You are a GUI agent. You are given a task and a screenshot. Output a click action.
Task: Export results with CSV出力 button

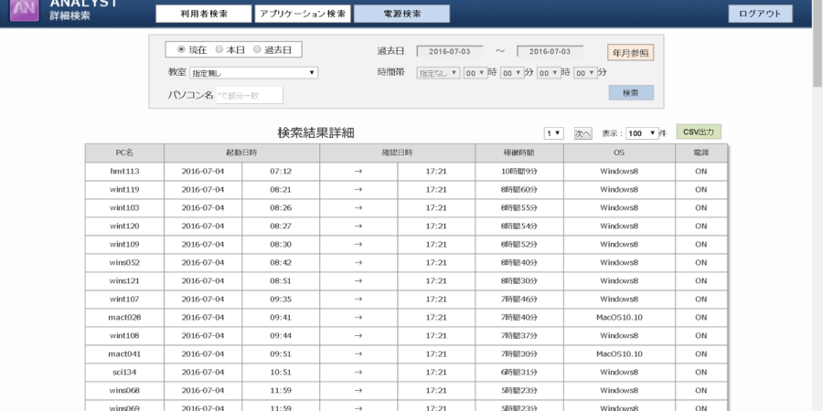[699, 132]
